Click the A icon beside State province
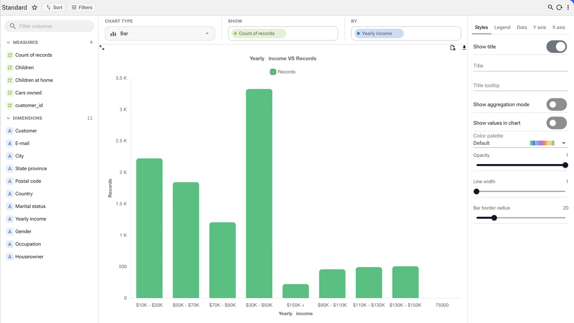This screenshot has width=574, height=323. click(10, 169)
